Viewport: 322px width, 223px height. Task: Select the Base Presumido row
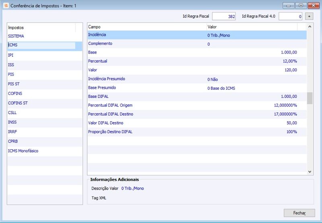197,88
